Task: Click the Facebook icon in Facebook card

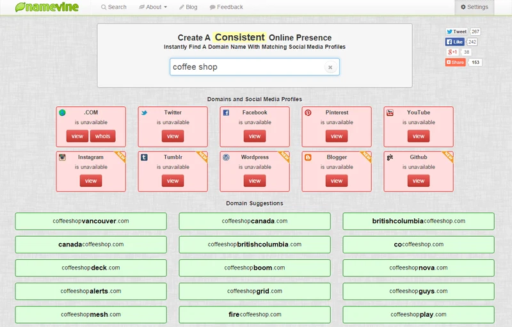Action: (x=226, y=113)
